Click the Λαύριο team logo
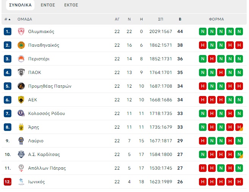This screenshot has height=192, width=249. (x=21, y=141)
